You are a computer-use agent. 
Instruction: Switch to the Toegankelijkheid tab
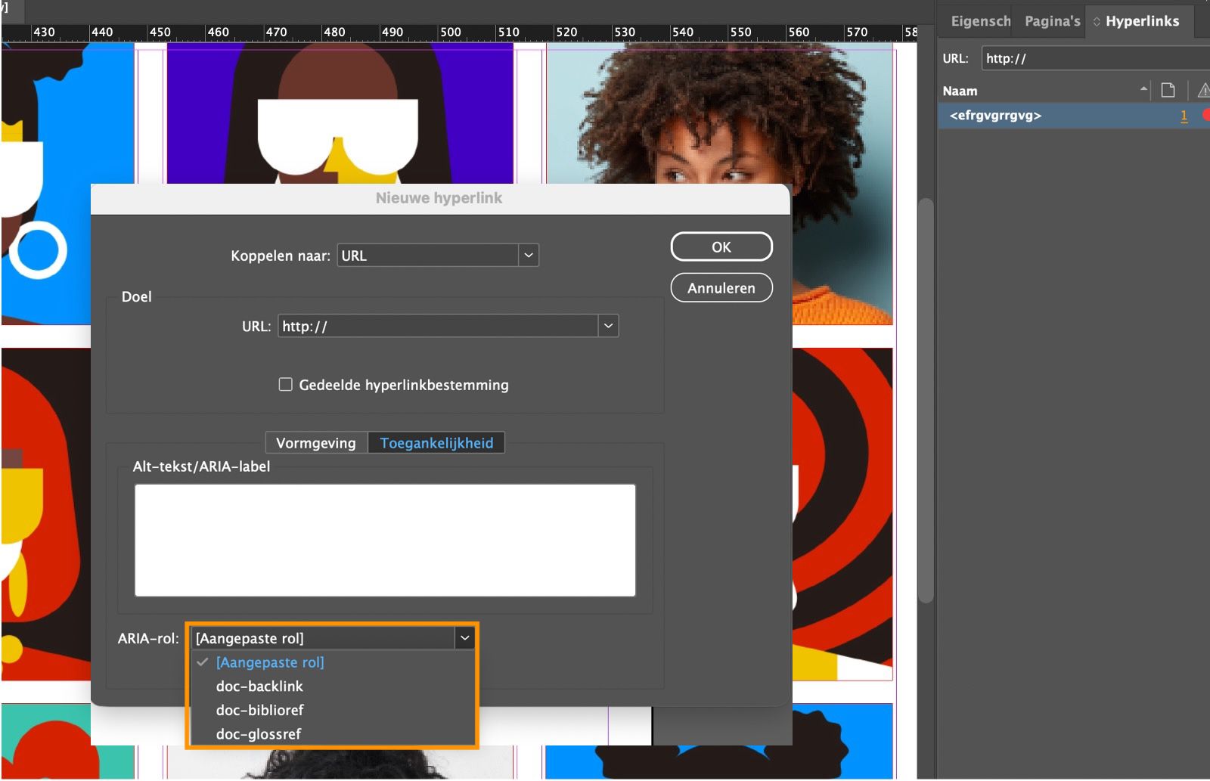pos(436,443)
